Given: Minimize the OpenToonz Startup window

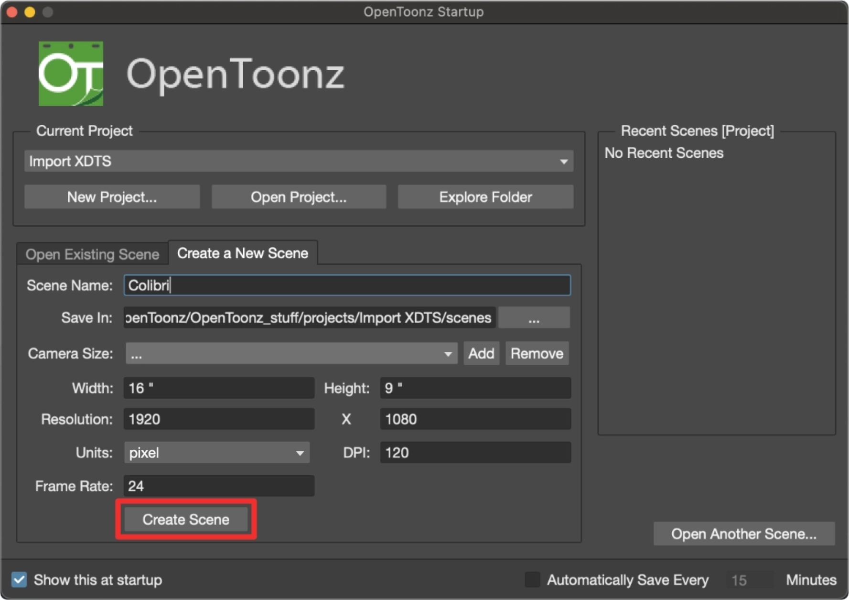Looking at the screenshot, I should (30, 12).
